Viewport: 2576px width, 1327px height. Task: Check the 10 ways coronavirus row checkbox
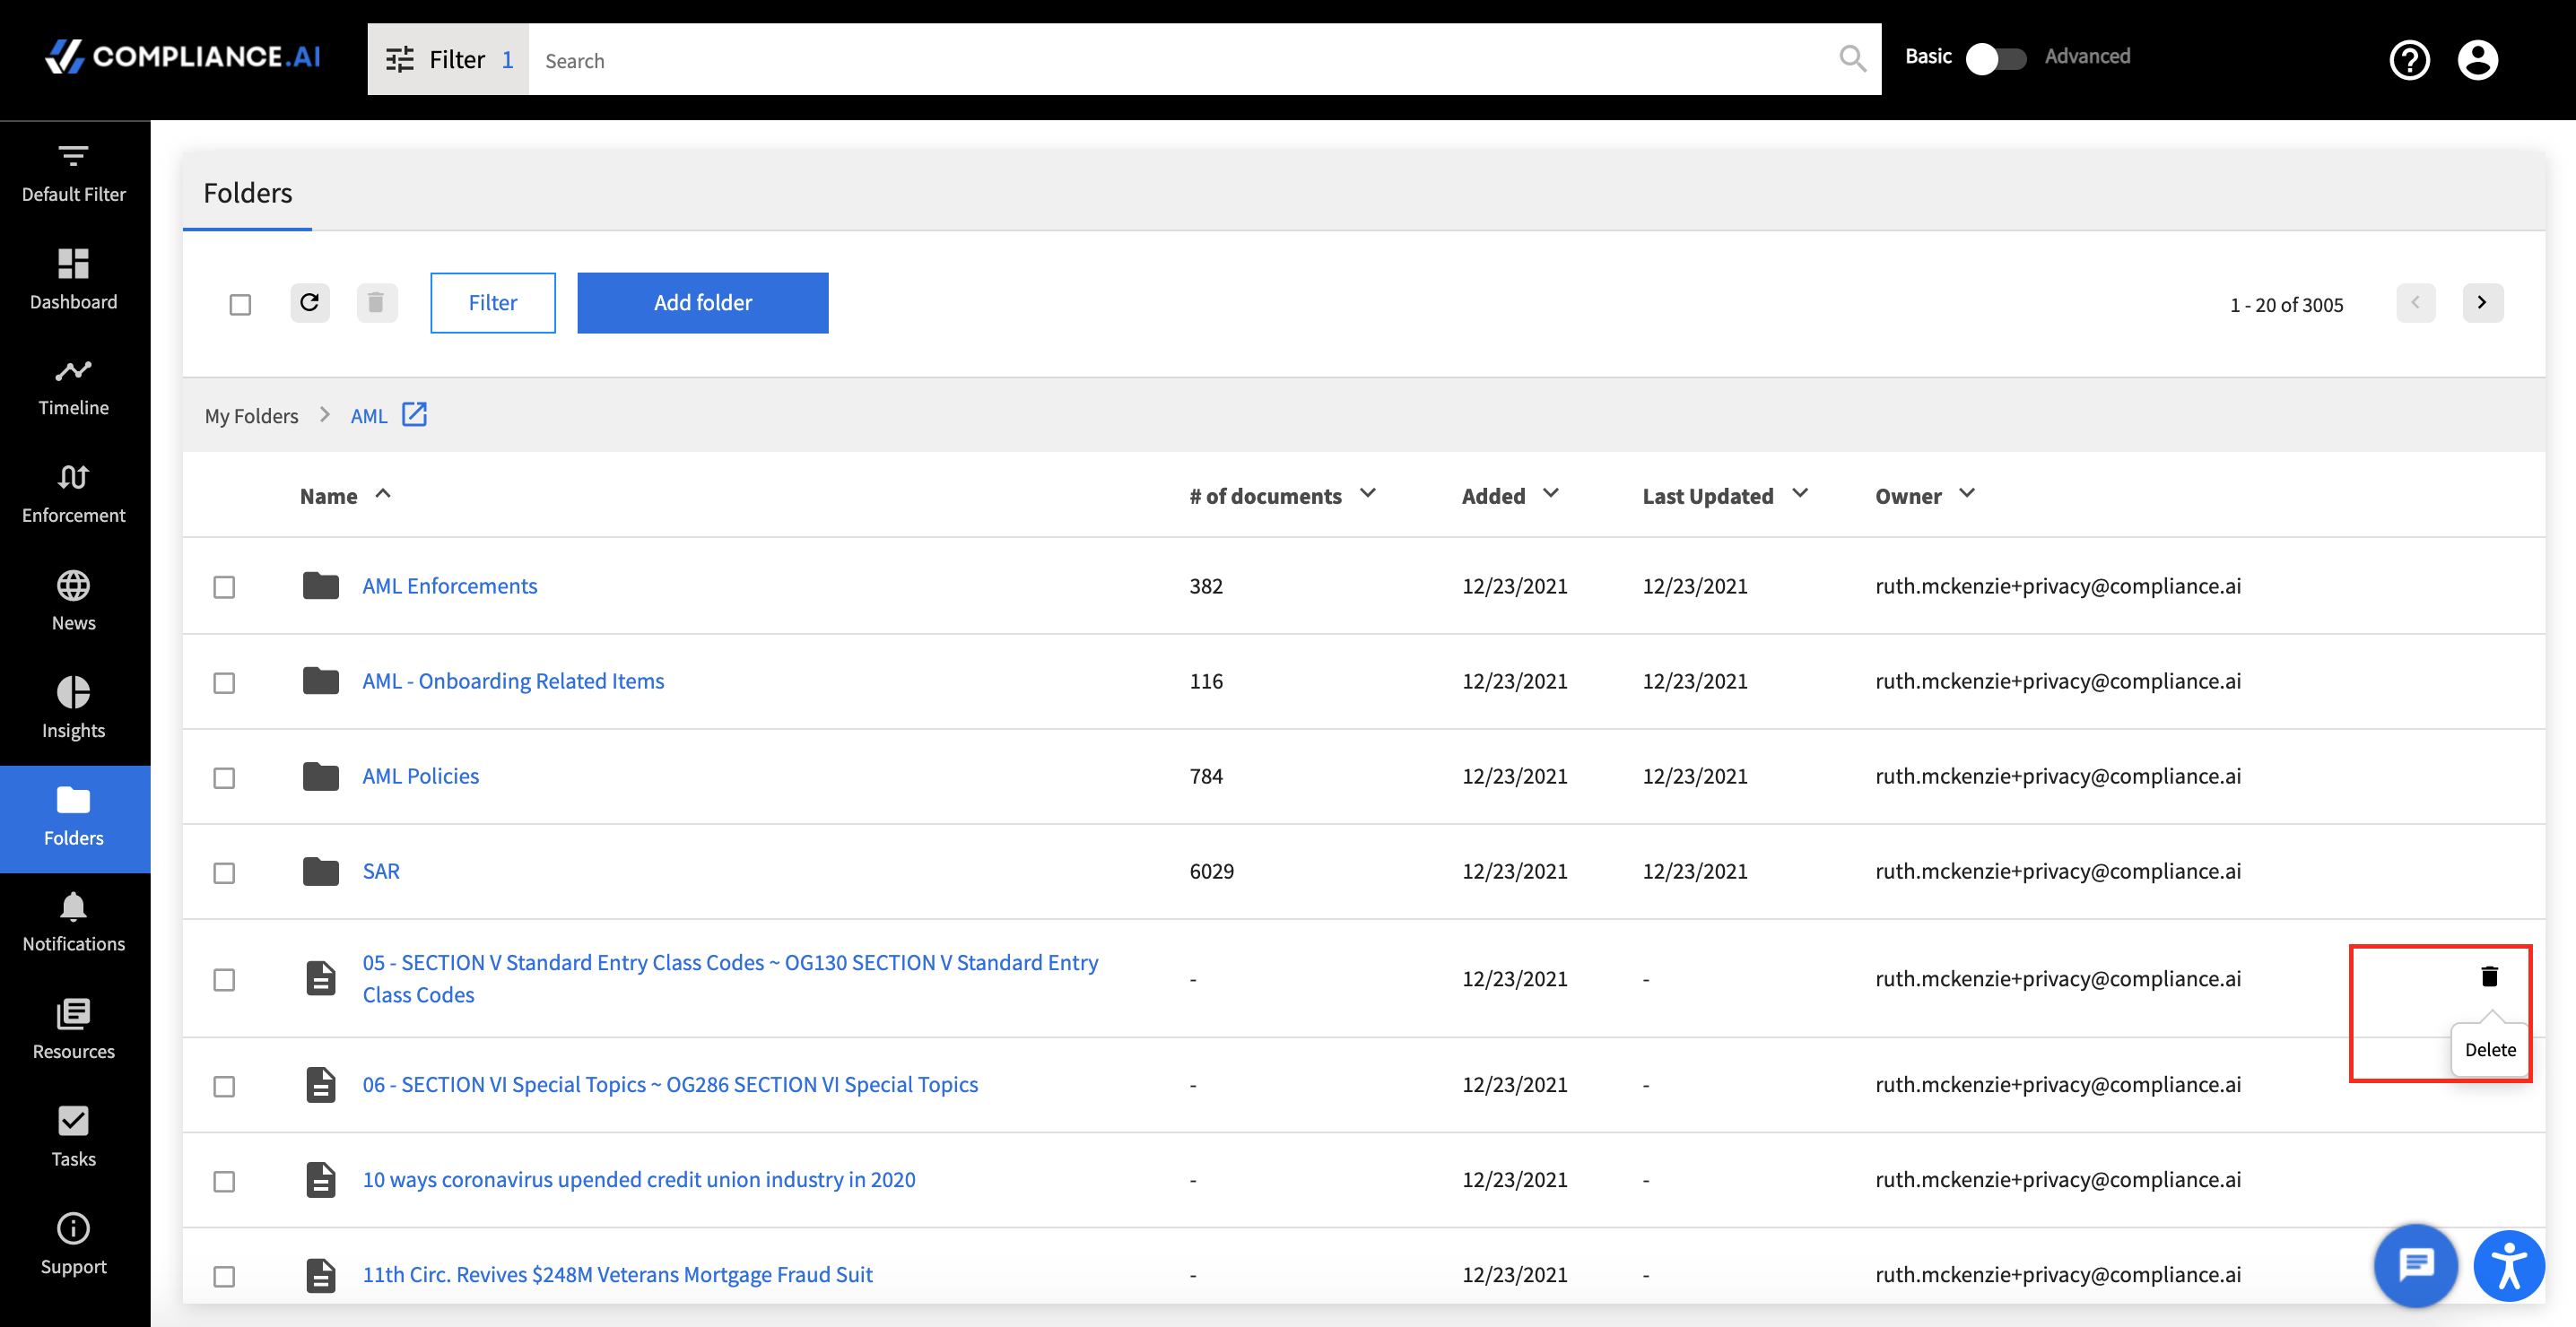224,1182
